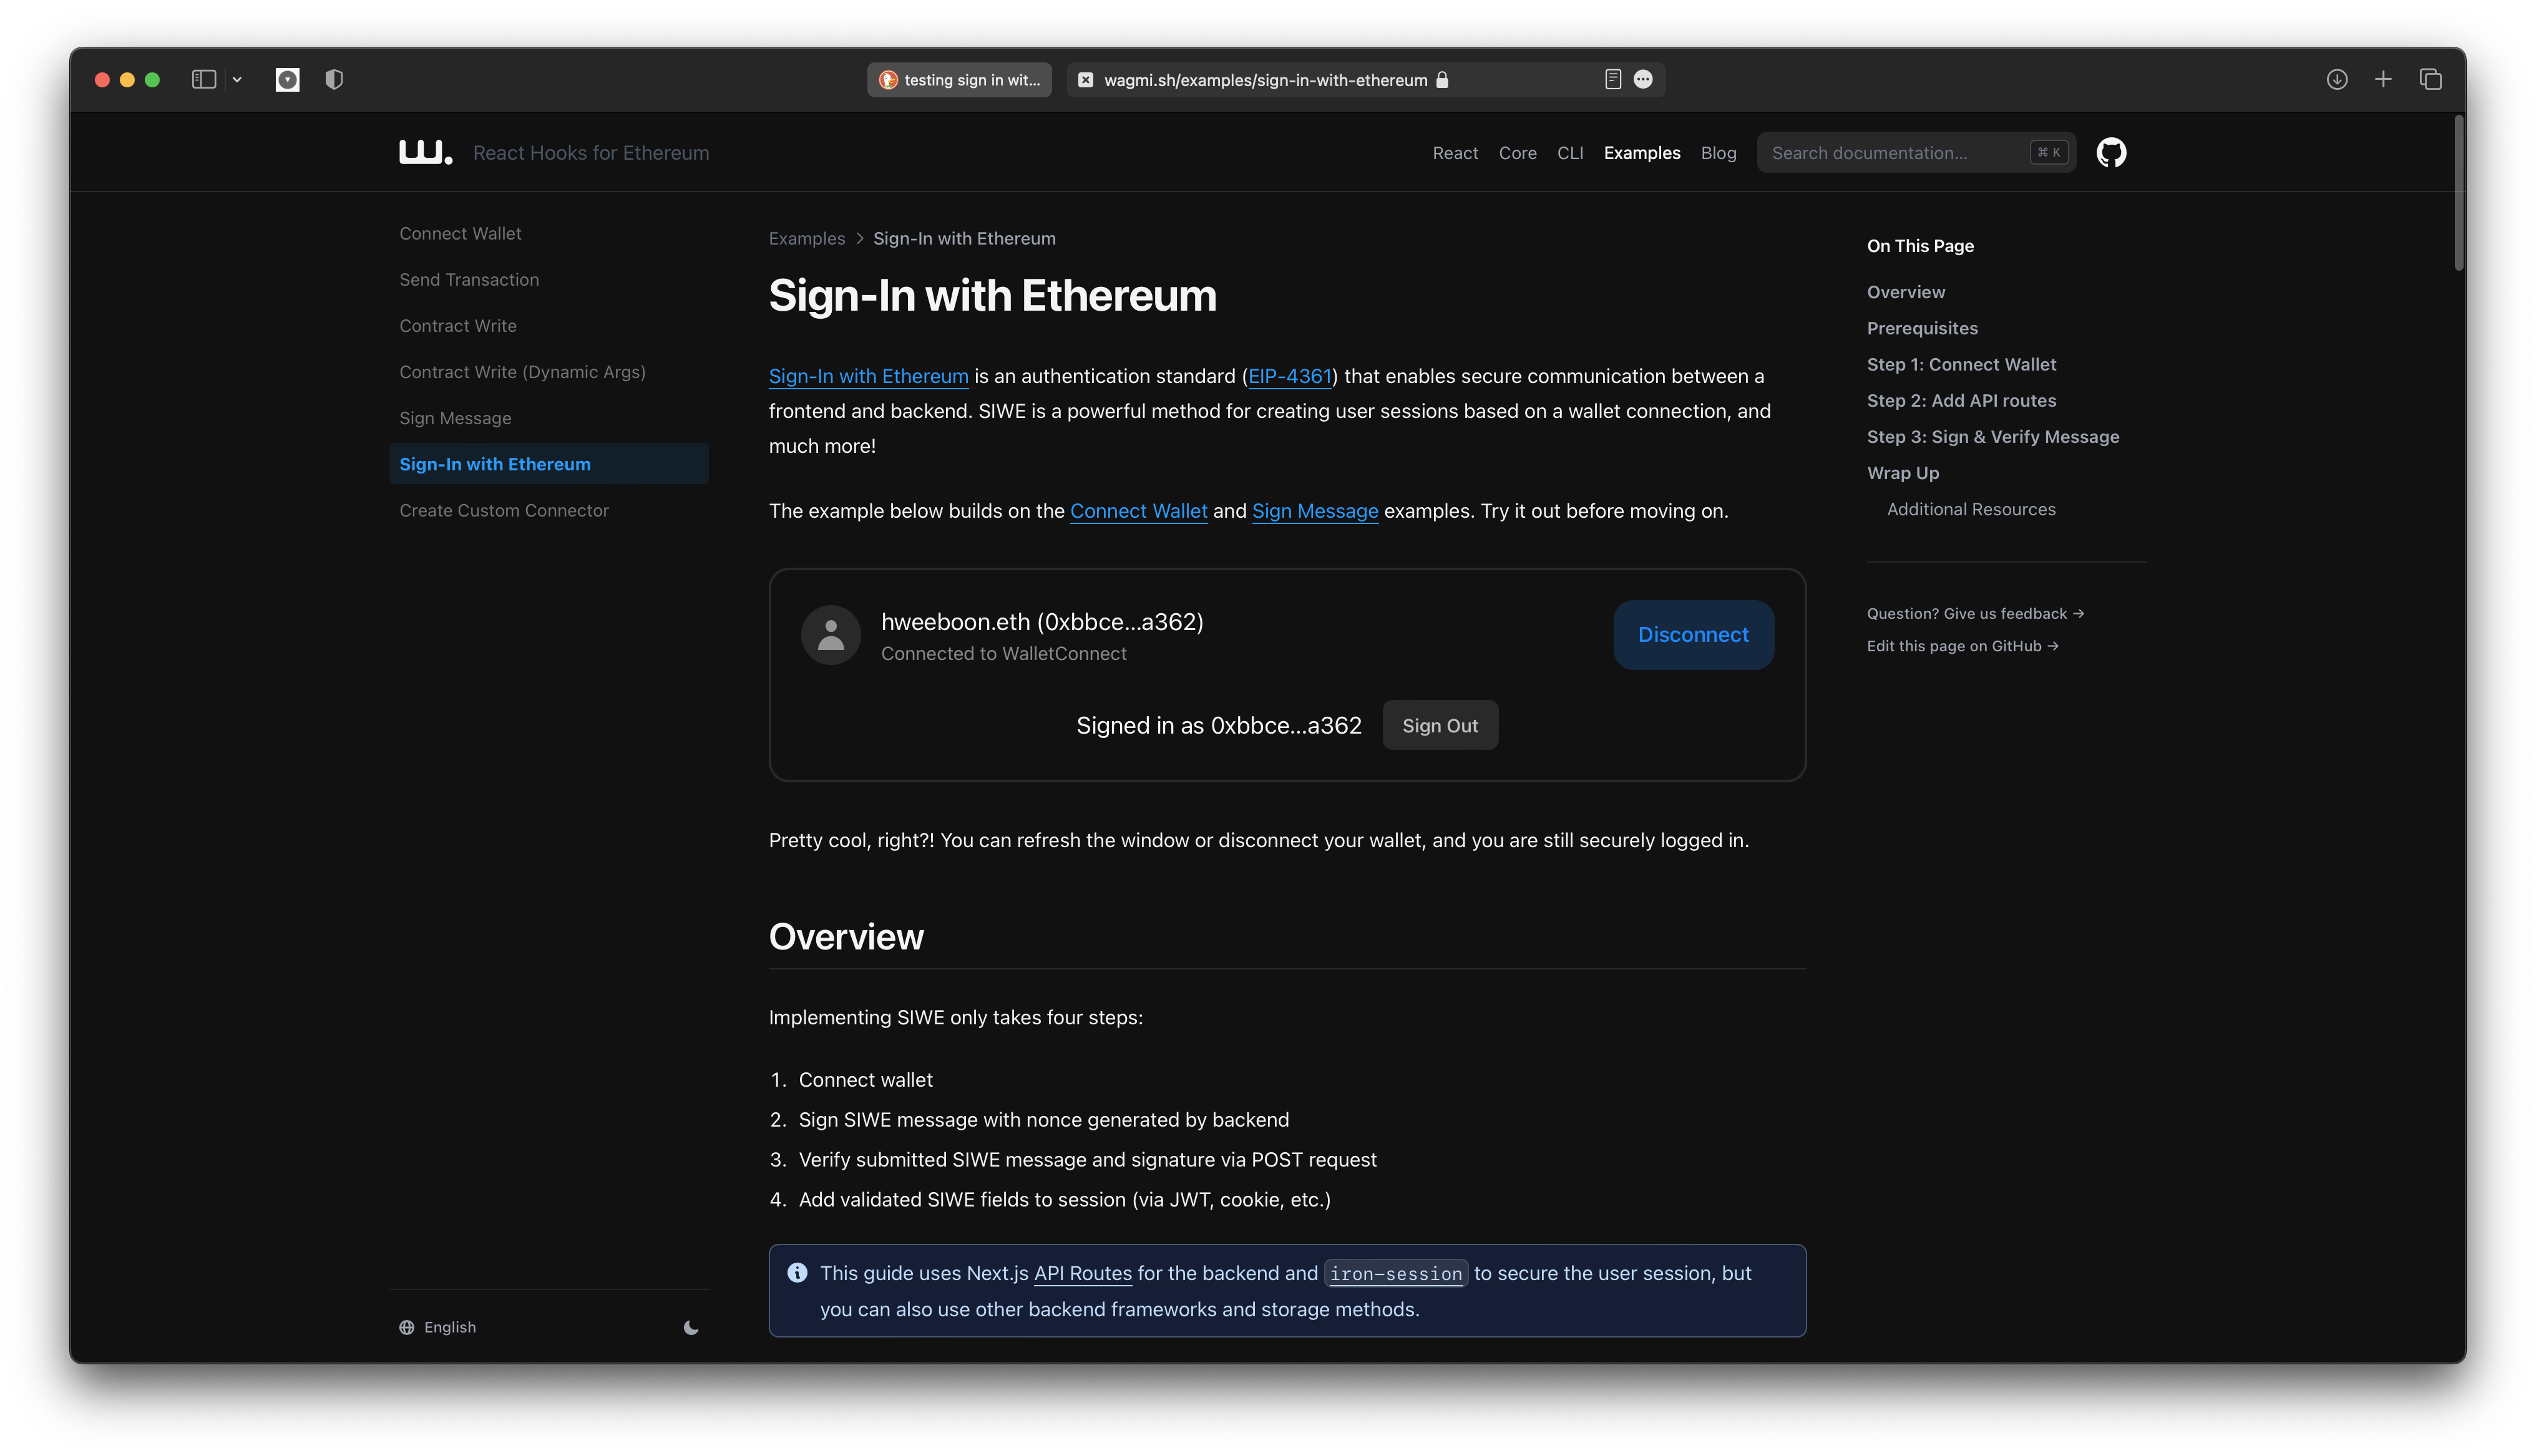Click the user avatar in the wallet card

click(830, 634)
